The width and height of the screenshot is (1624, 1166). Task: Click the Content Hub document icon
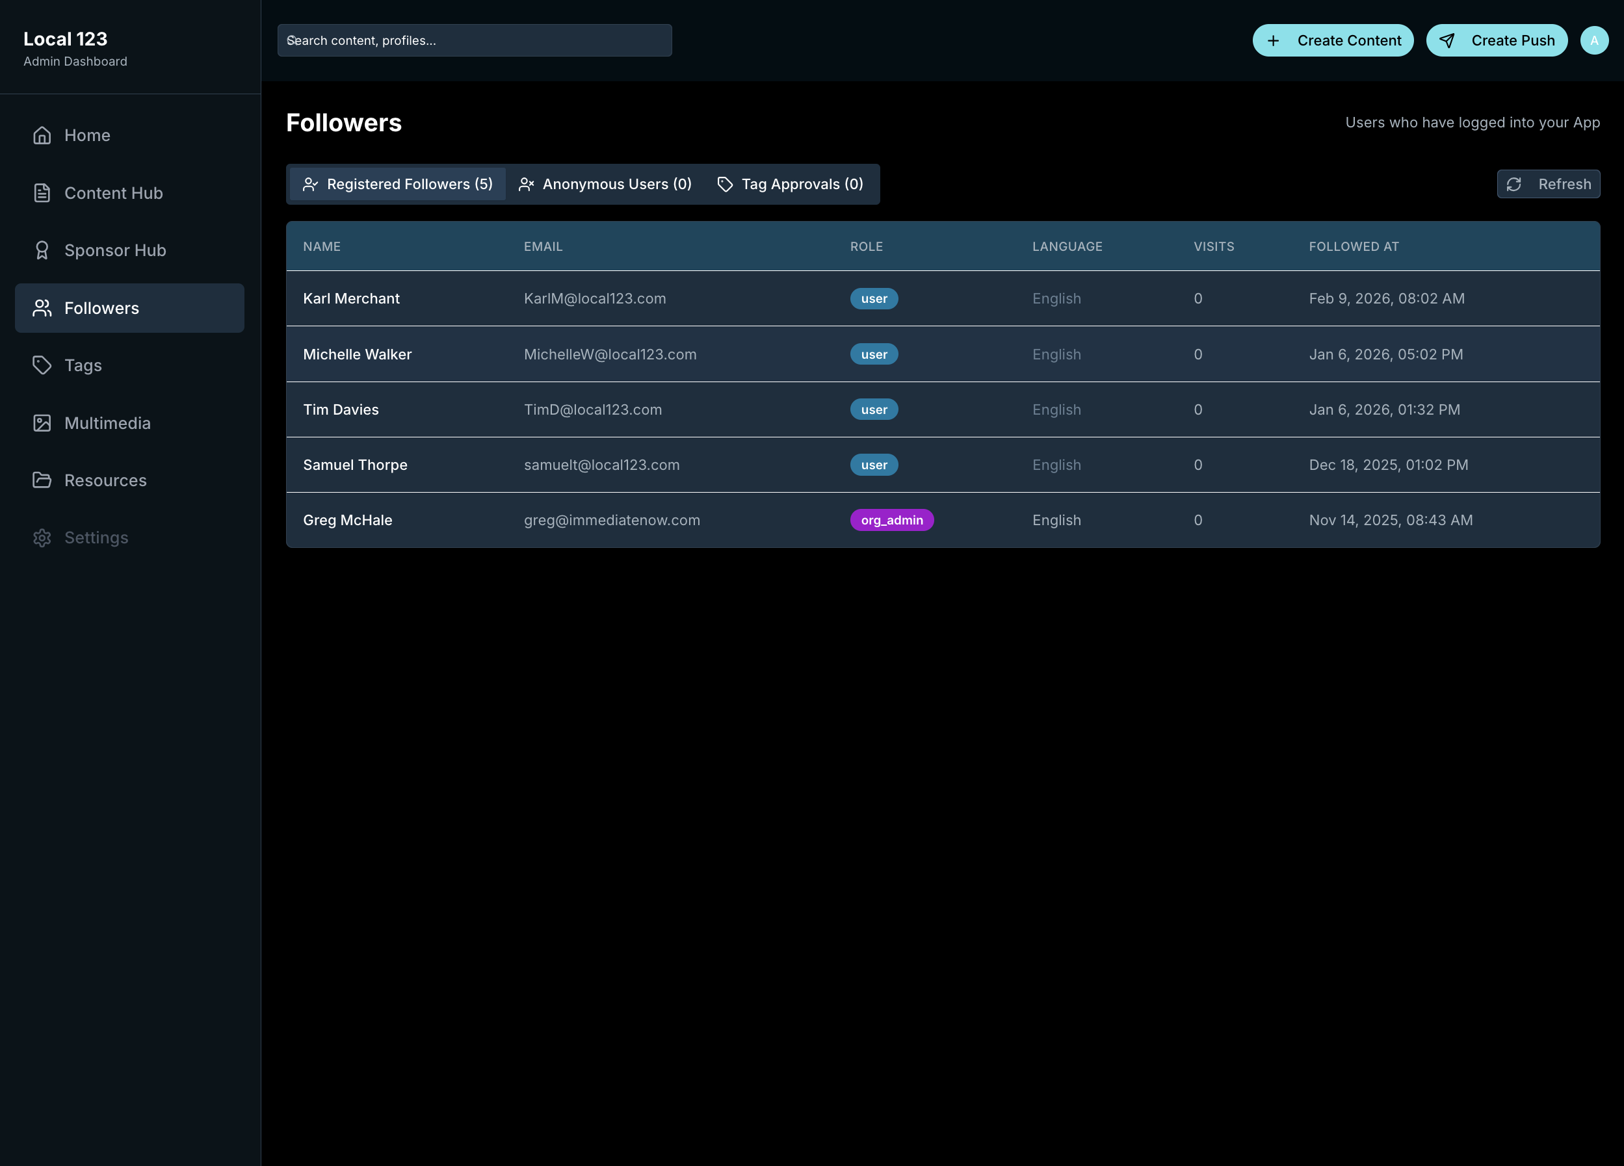coord(42,192)
